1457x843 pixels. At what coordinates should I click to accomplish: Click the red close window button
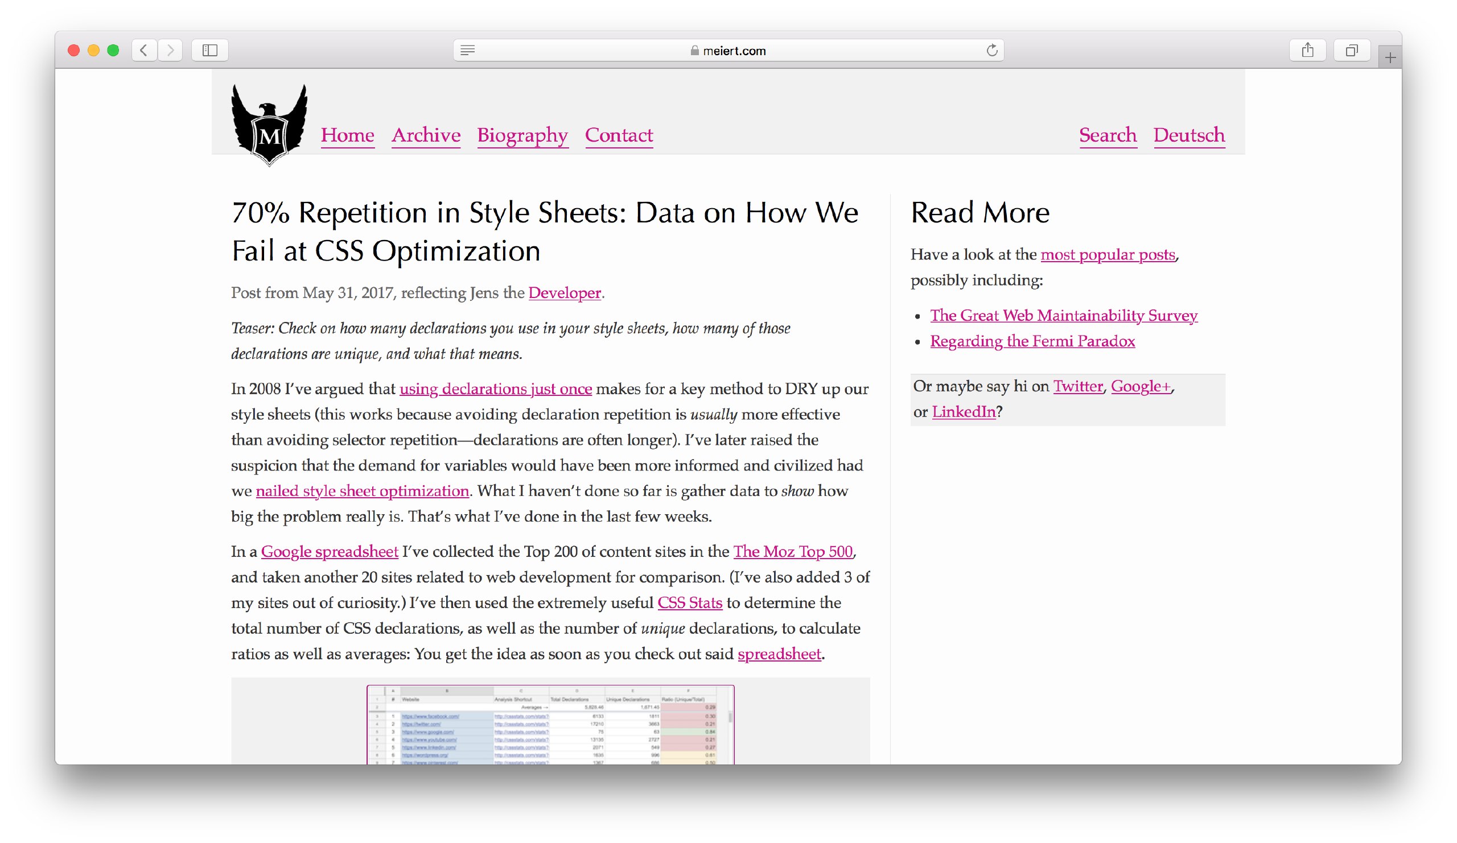pos(73,50)
